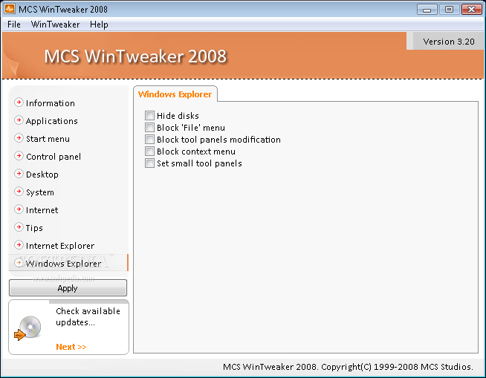Click the arrow icon beside Tips

point(19,227)
